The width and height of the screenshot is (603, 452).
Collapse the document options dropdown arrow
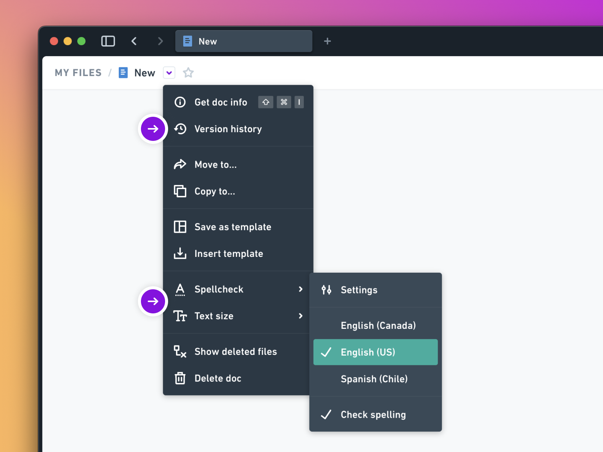coord(169,73)
